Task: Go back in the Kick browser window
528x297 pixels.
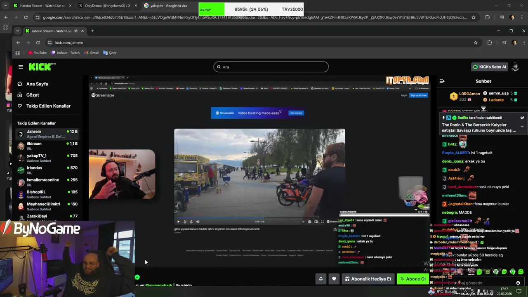Action: point(18,42)
